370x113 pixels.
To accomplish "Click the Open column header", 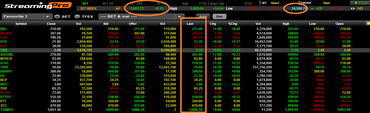I will tap(339, 24).
